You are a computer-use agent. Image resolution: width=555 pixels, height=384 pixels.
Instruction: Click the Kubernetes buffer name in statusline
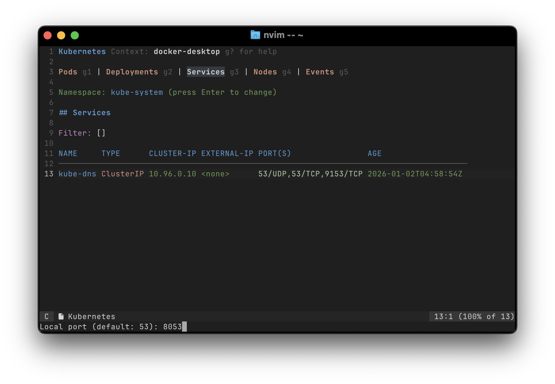coord(92,317)
